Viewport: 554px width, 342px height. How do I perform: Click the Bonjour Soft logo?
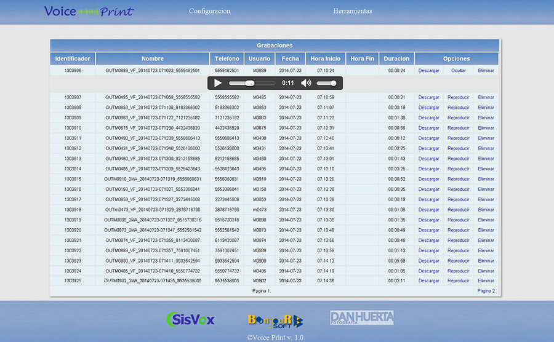pyautogui.click(x=275, y=320)
